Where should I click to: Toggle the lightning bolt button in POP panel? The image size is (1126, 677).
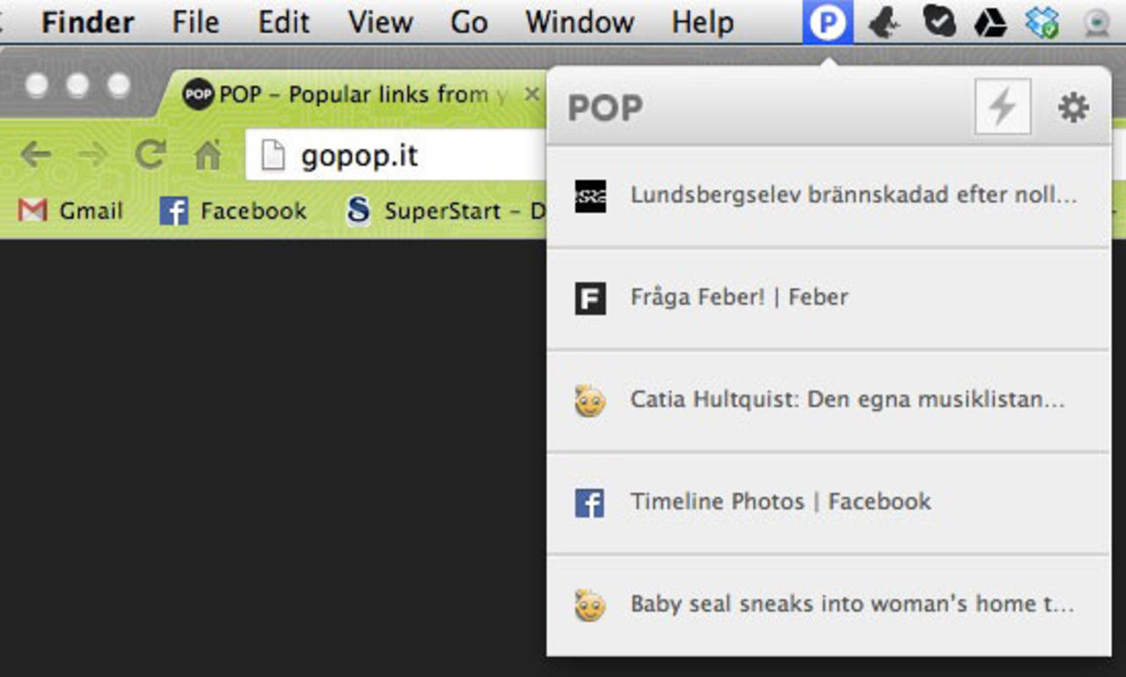(1002, 109)
